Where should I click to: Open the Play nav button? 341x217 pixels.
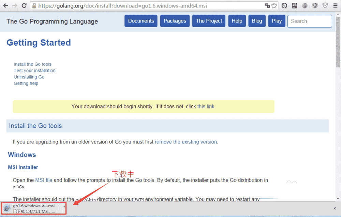click(x=277, y=21)
